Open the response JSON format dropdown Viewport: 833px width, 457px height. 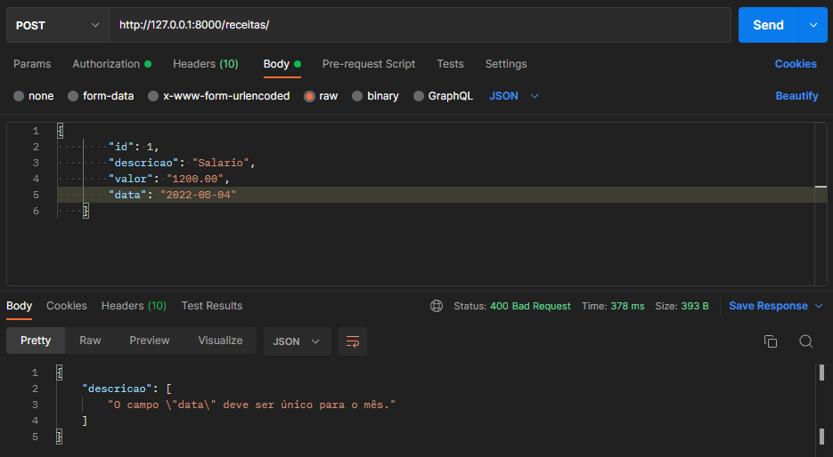297,341
